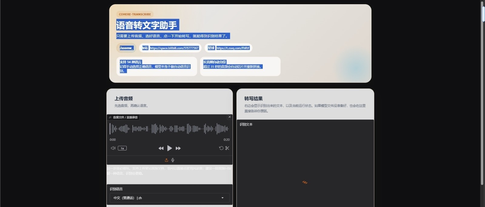Select the upload file source icon
This screenshot has width=485, height=207.
click(x=166, y=160)
